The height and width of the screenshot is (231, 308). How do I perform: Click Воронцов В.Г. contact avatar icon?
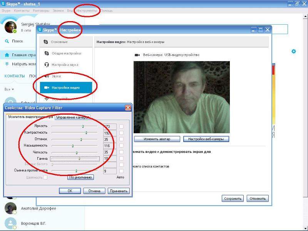pos(11,223)
